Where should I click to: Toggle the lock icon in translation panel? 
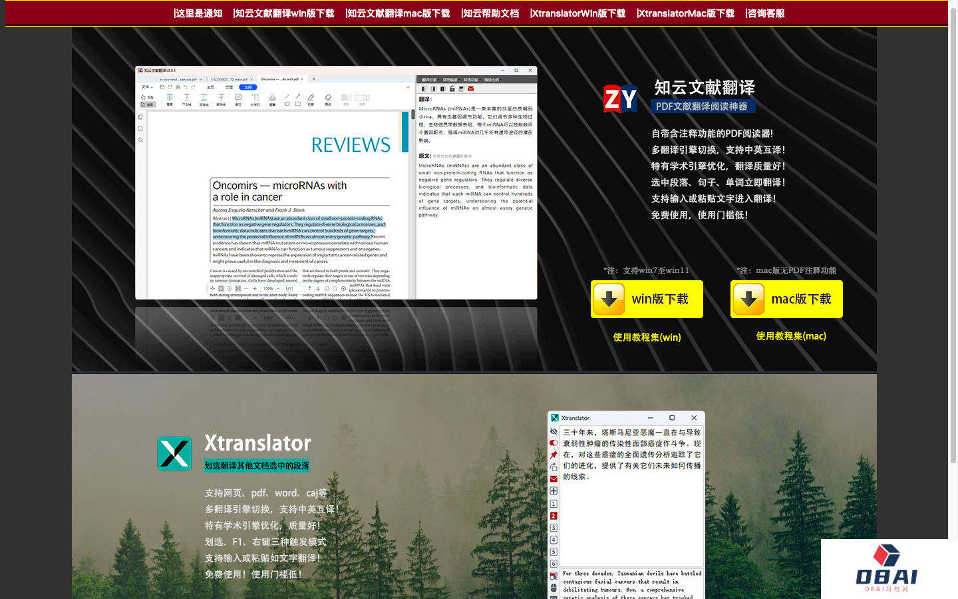point(452,89)
